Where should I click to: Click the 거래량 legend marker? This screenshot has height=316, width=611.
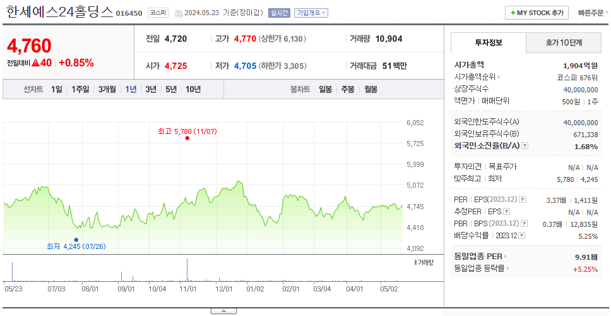(x=416, y=262)
